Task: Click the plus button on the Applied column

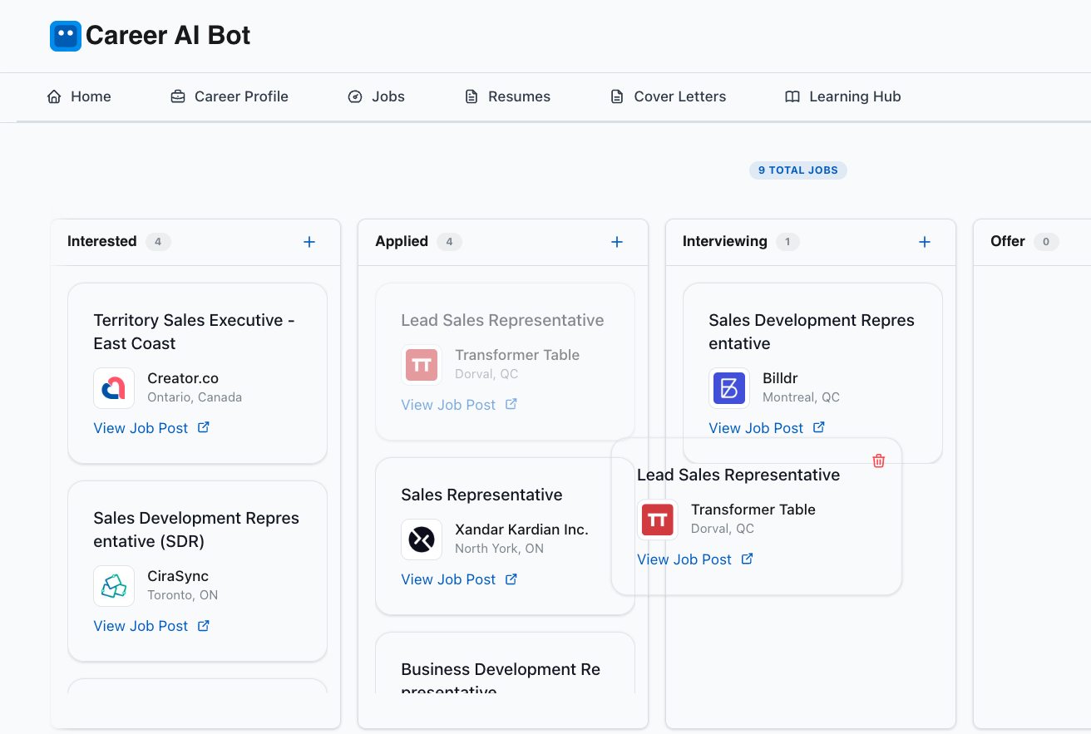Action: coord(616,241)
